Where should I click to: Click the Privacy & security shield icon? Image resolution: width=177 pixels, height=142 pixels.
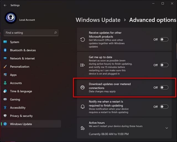[5, 116]
